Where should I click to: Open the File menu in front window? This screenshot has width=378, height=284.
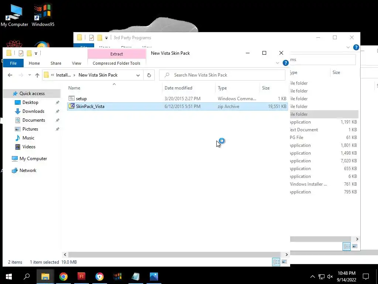[x=13, y=63]
